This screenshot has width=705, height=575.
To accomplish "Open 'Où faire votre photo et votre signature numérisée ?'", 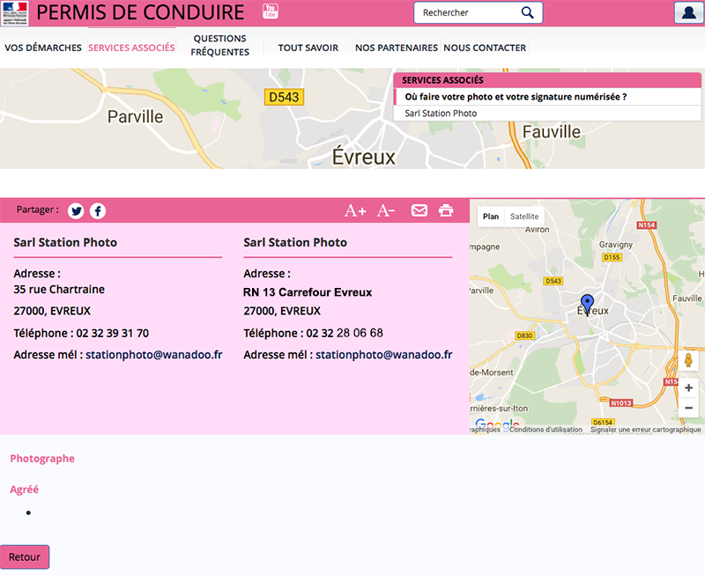I will pos(516,97).
